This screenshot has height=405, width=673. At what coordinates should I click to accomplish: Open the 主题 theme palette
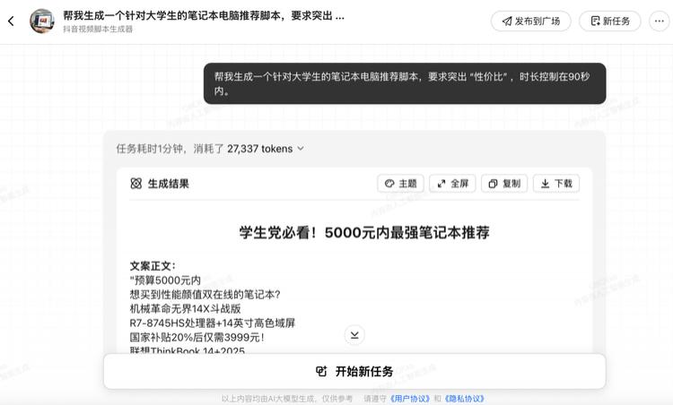[x=400, y=184]
